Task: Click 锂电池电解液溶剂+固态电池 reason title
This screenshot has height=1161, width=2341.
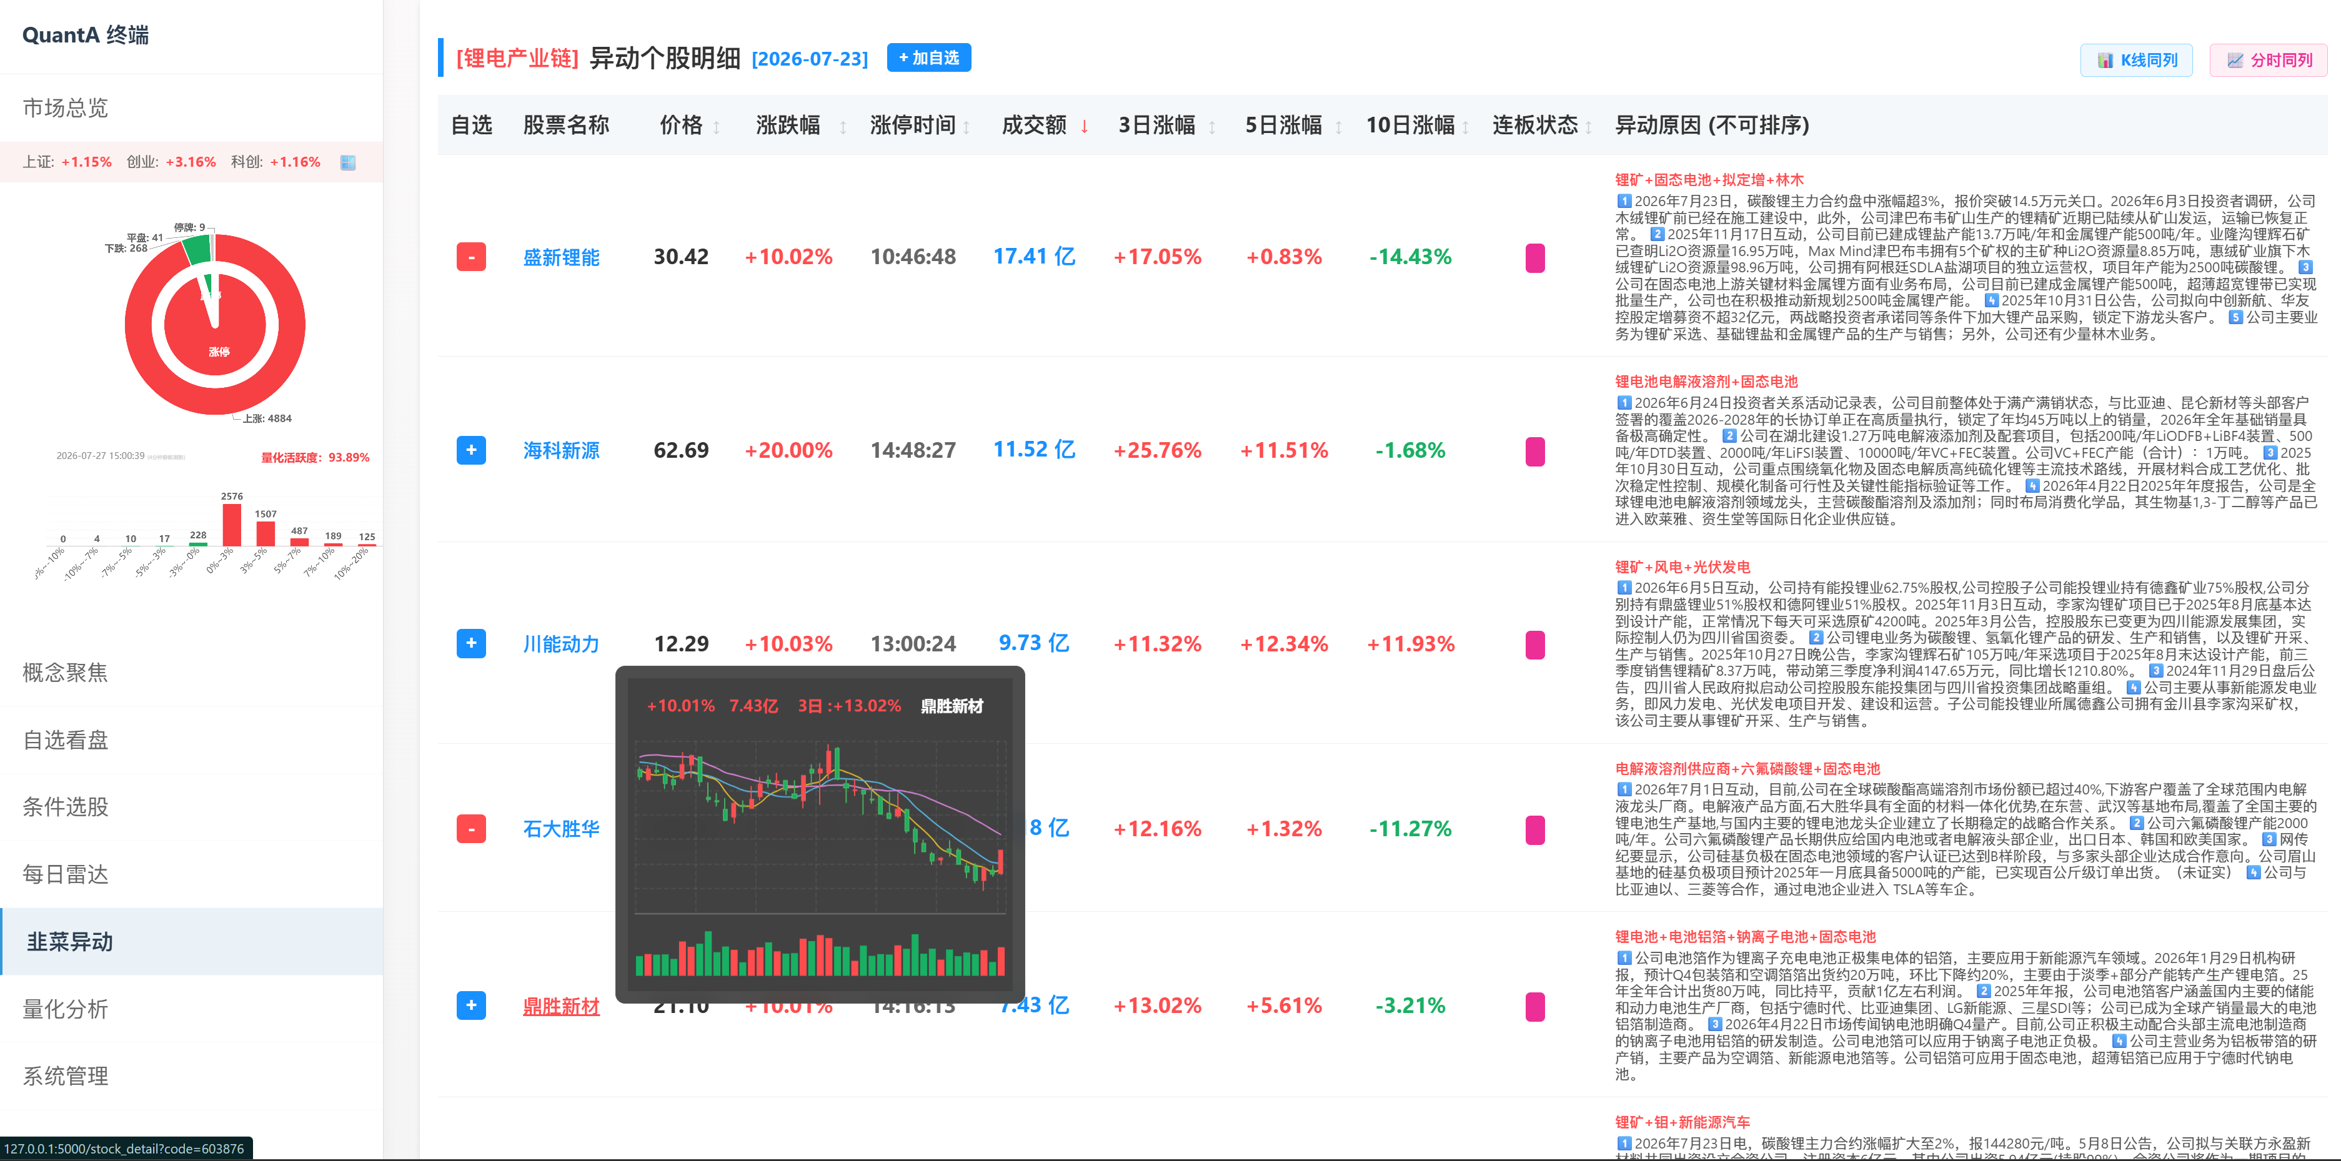Action: (x=1706, y=382)
